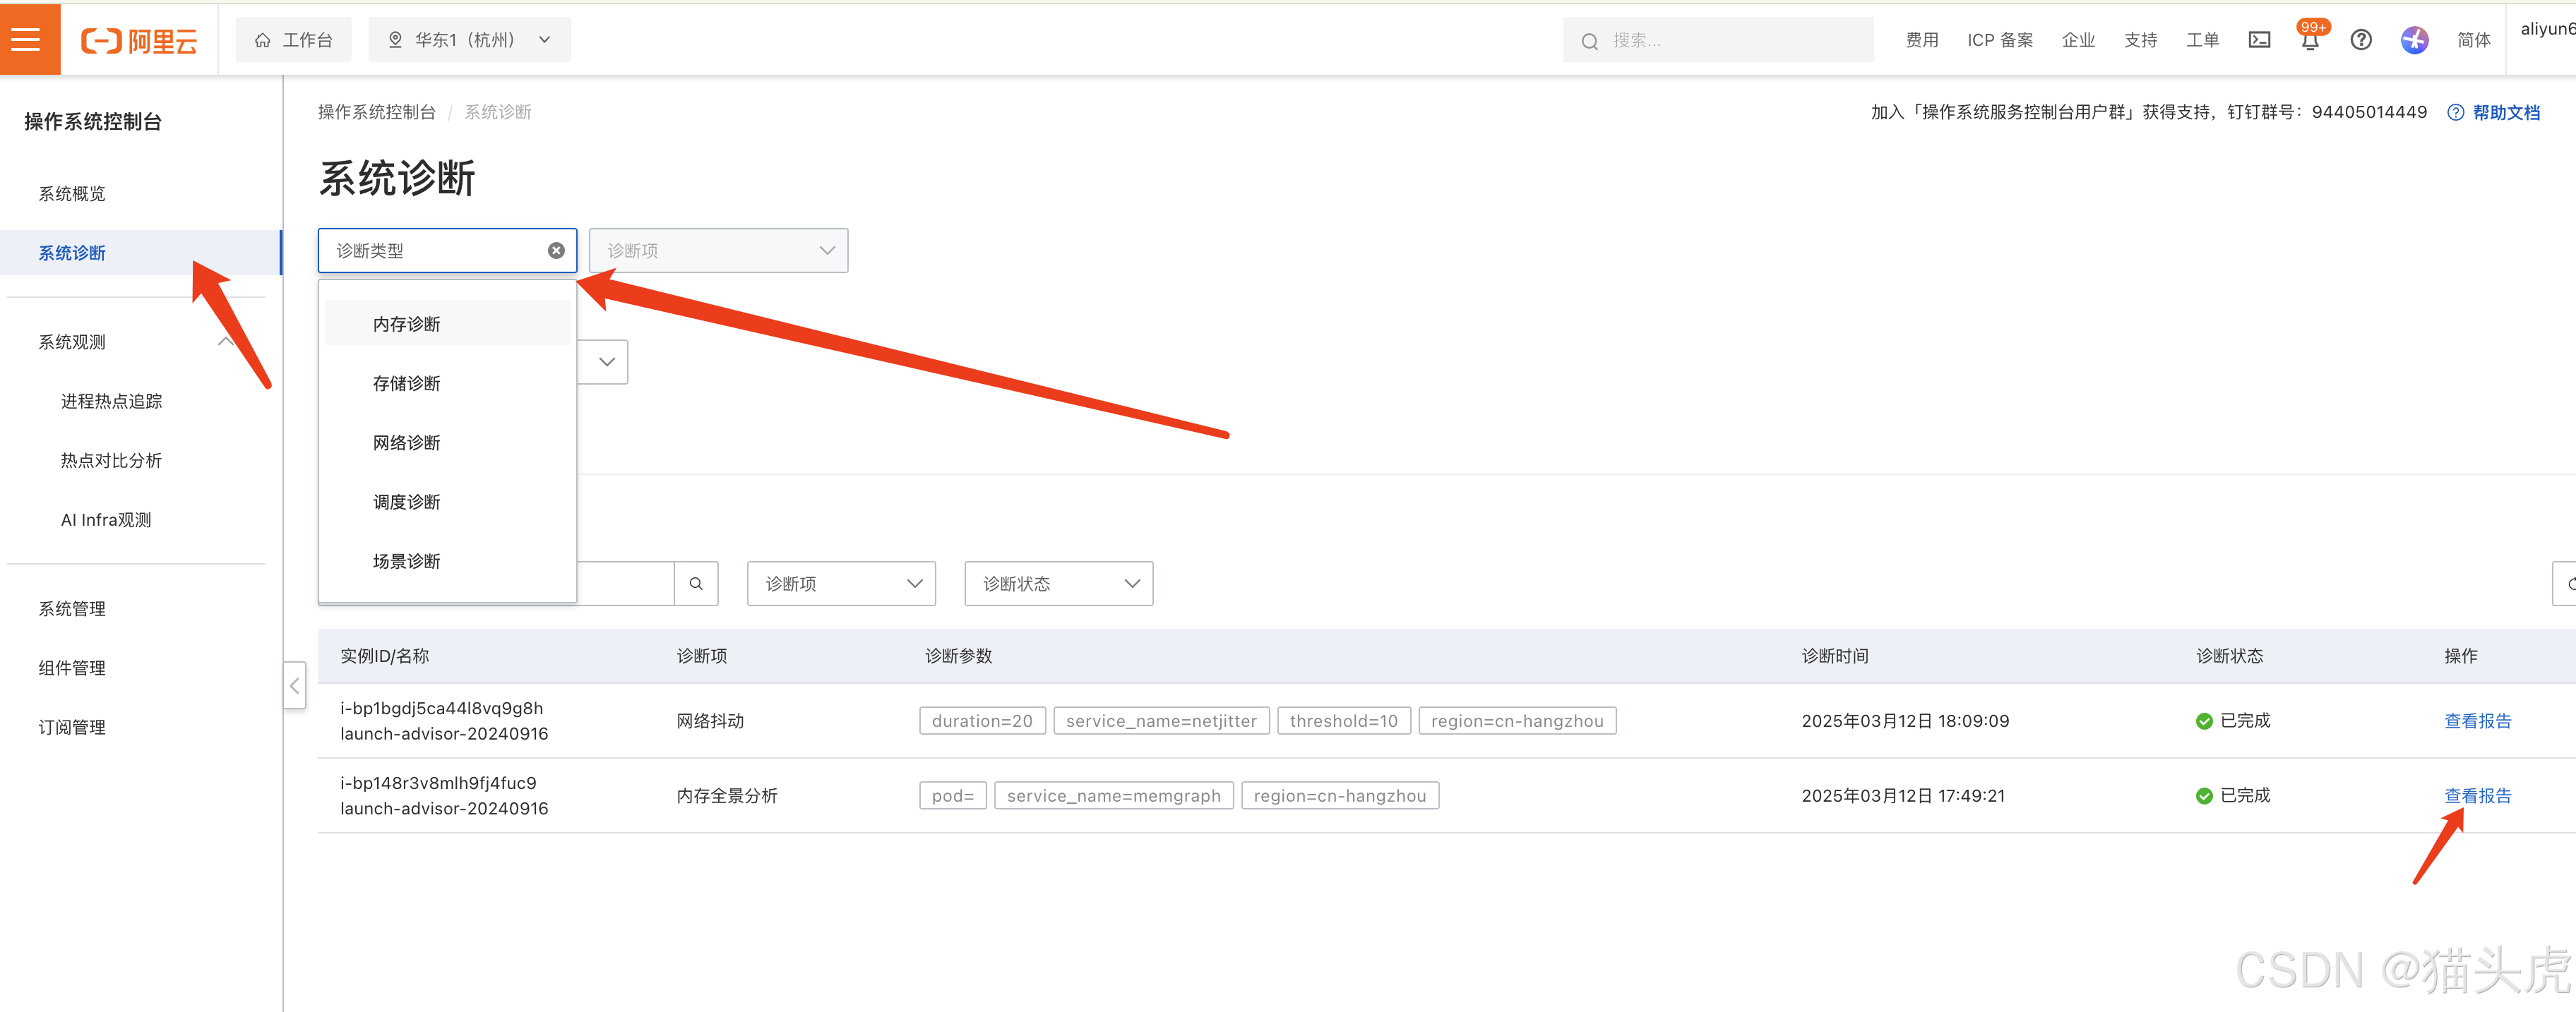The width and height of the screenshot is (2576, 1012).
Task: Switch language via 简体
Action: tap(2473, 40)
